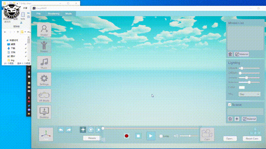The height and width of the screenshot is (149, 266).
Task: Enable the Loop checkbox
Action: pos(161,136)
